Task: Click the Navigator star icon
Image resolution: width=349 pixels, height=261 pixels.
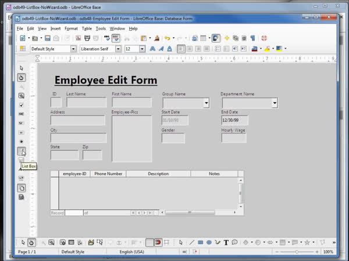Action: (227, 38)
